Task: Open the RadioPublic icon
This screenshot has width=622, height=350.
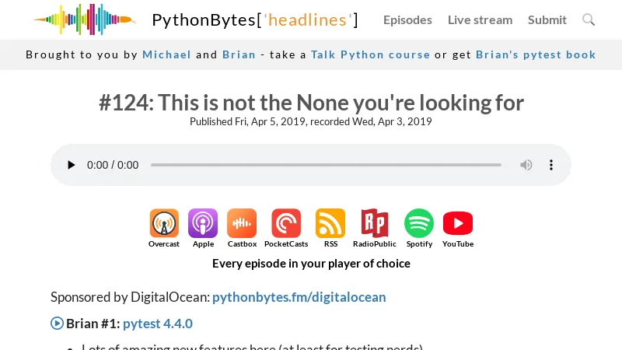Action: [375, 224]
